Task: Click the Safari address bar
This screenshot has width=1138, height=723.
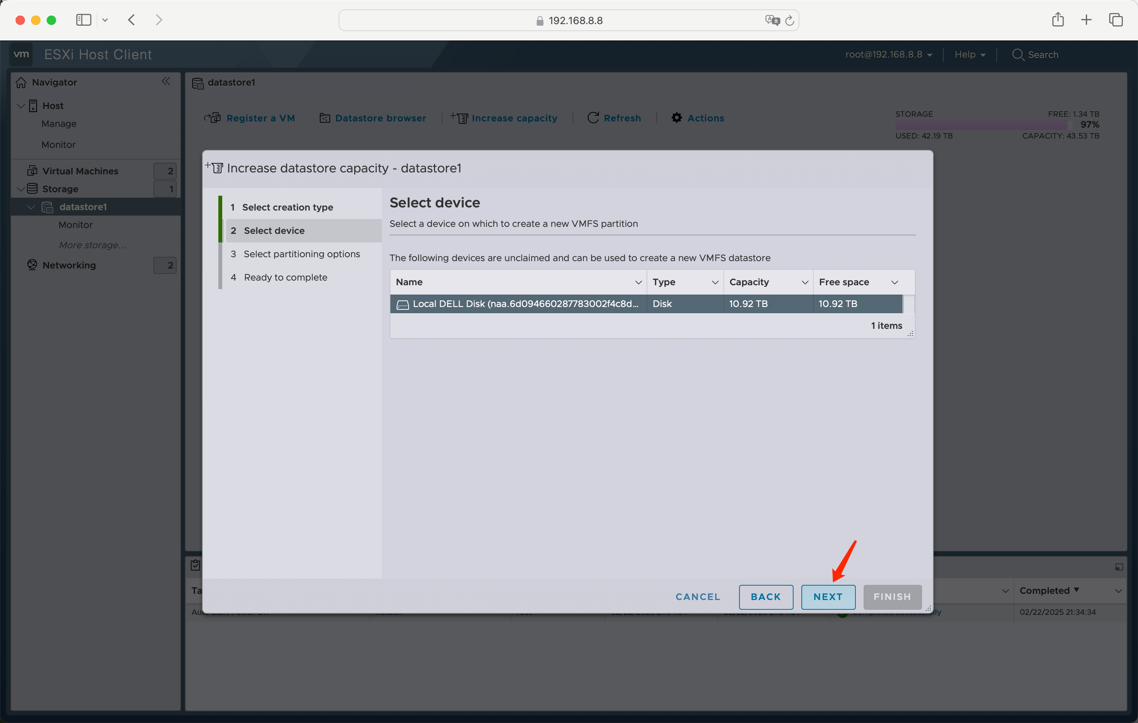Action: click(x=569, y=20)
